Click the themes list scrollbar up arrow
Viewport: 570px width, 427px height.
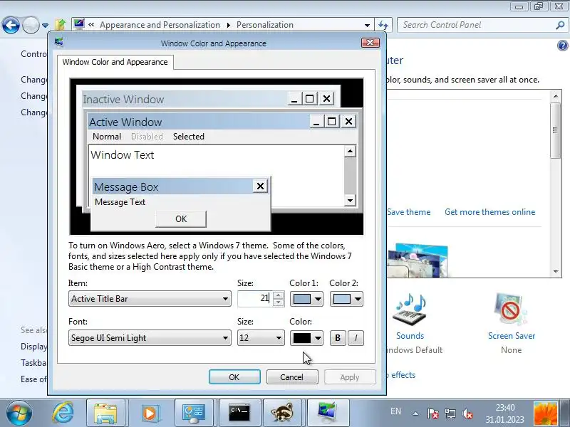[x=556, y=96]
